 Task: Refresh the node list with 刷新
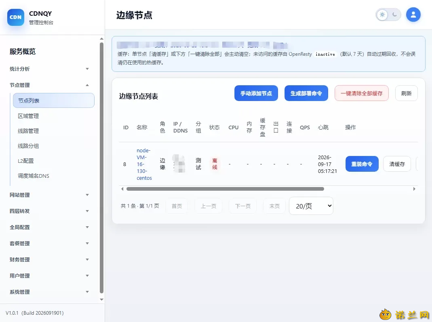point(407,93)
